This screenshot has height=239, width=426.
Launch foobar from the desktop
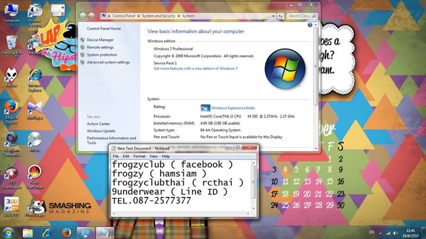(11, 77)
